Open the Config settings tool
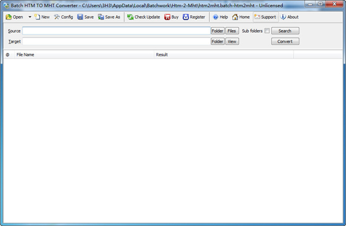 tap(63, 17)
